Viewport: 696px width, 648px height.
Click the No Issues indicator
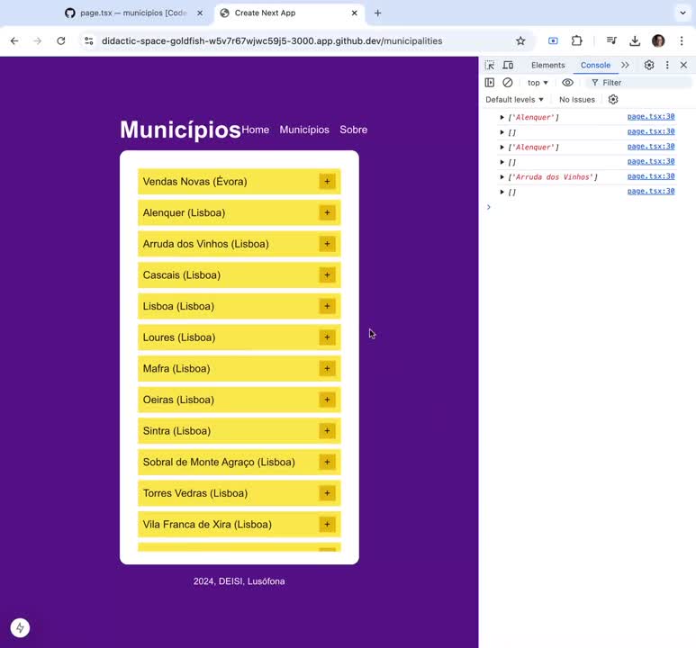576,99
